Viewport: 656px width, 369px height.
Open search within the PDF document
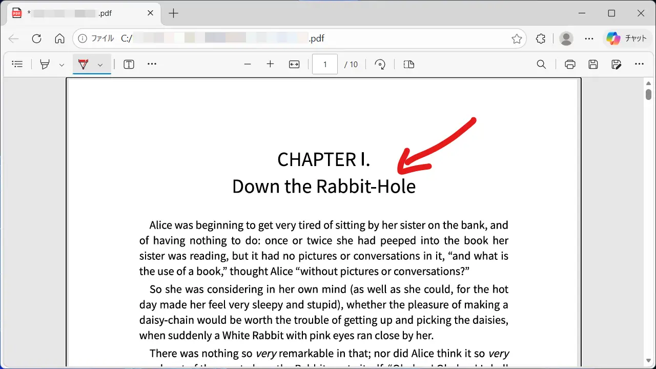pos(541,64)
